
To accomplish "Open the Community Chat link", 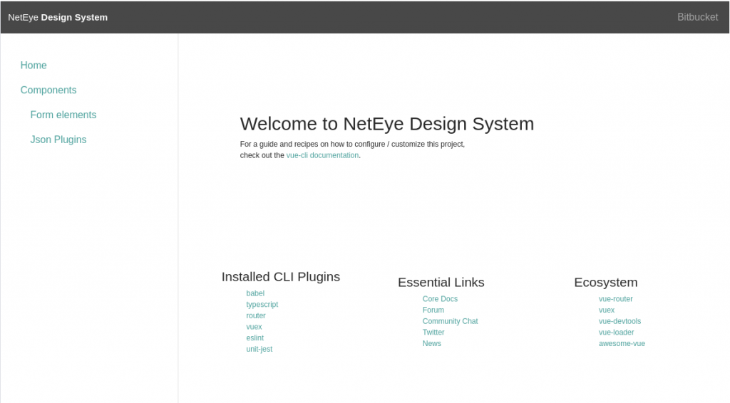I will coord(451,321).
